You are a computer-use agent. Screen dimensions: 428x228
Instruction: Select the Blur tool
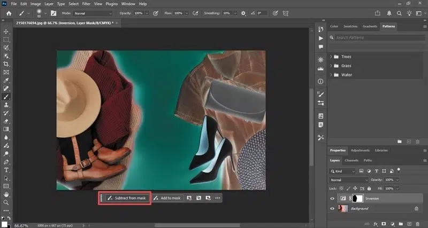click(x=6, y=137)
